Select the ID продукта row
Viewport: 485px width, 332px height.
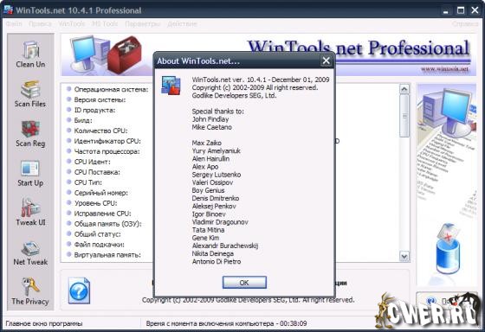tap(91, 110)
